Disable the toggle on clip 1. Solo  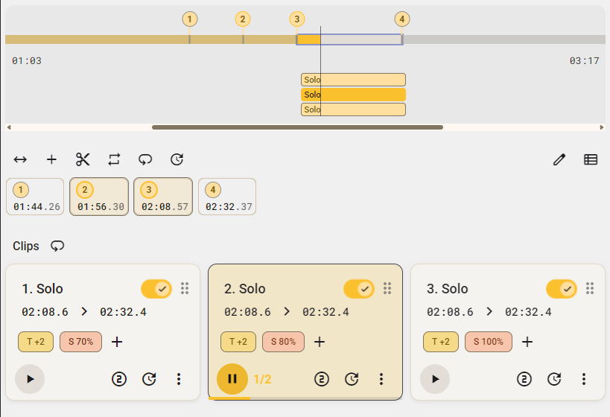[156, 289]
